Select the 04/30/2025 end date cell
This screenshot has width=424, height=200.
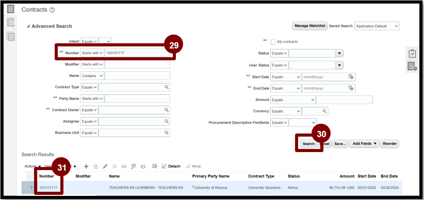(389, 188)
